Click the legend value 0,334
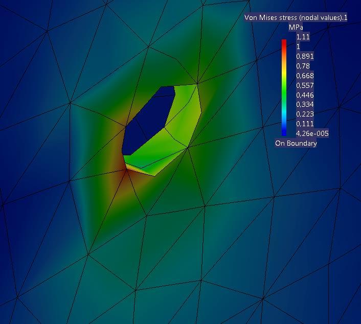The image size is (361, 324). tap(305, 104)
